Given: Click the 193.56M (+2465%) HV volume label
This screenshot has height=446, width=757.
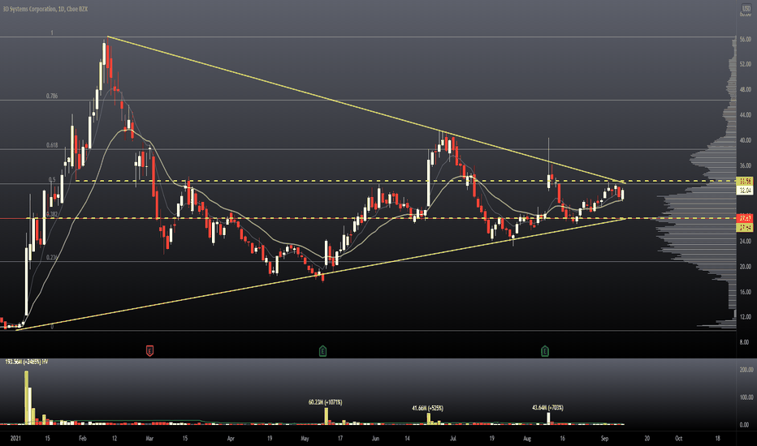Looking at the screenshot, I should pos(27,362).
